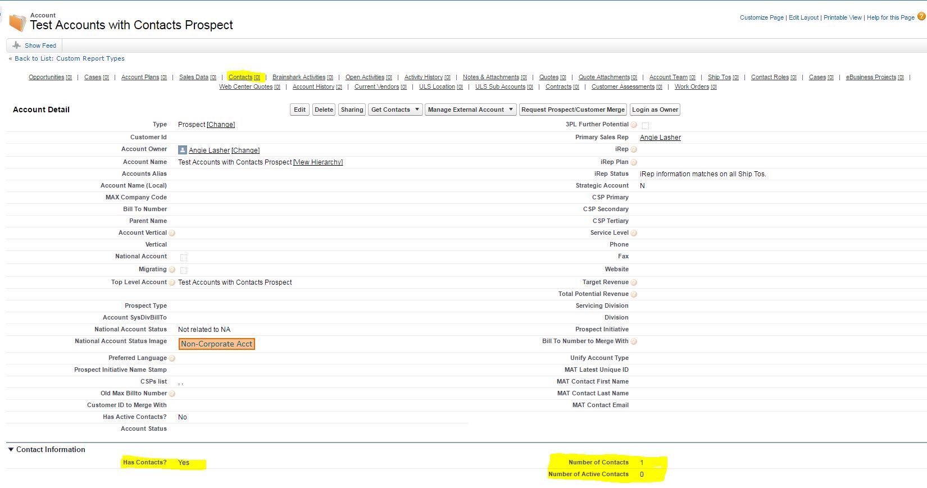Jump to Web Center Quotes related list
The height and width of the screenshot is (488, 927).
[x=249, y=87]
